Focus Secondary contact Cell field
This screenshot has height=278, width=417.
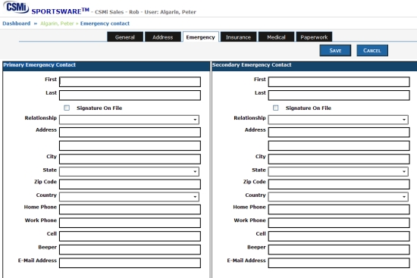(339, 236)
